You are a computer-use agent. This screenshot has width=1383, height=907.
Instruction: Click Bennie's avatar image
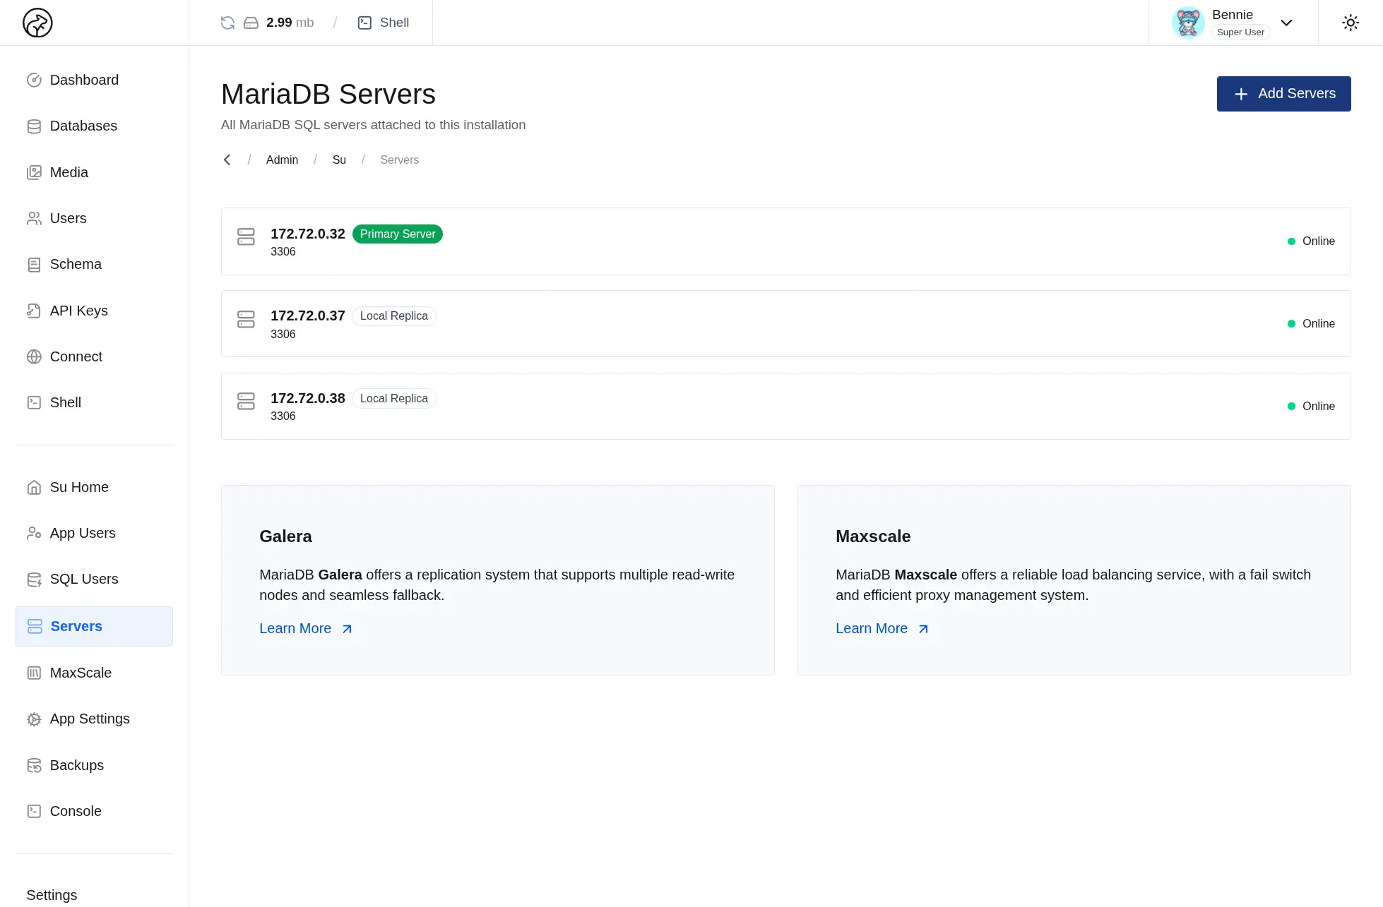(1188, 23)
